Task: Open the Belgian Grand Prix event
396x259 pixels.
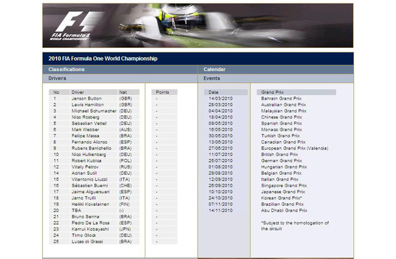Action: coord(281,173)
